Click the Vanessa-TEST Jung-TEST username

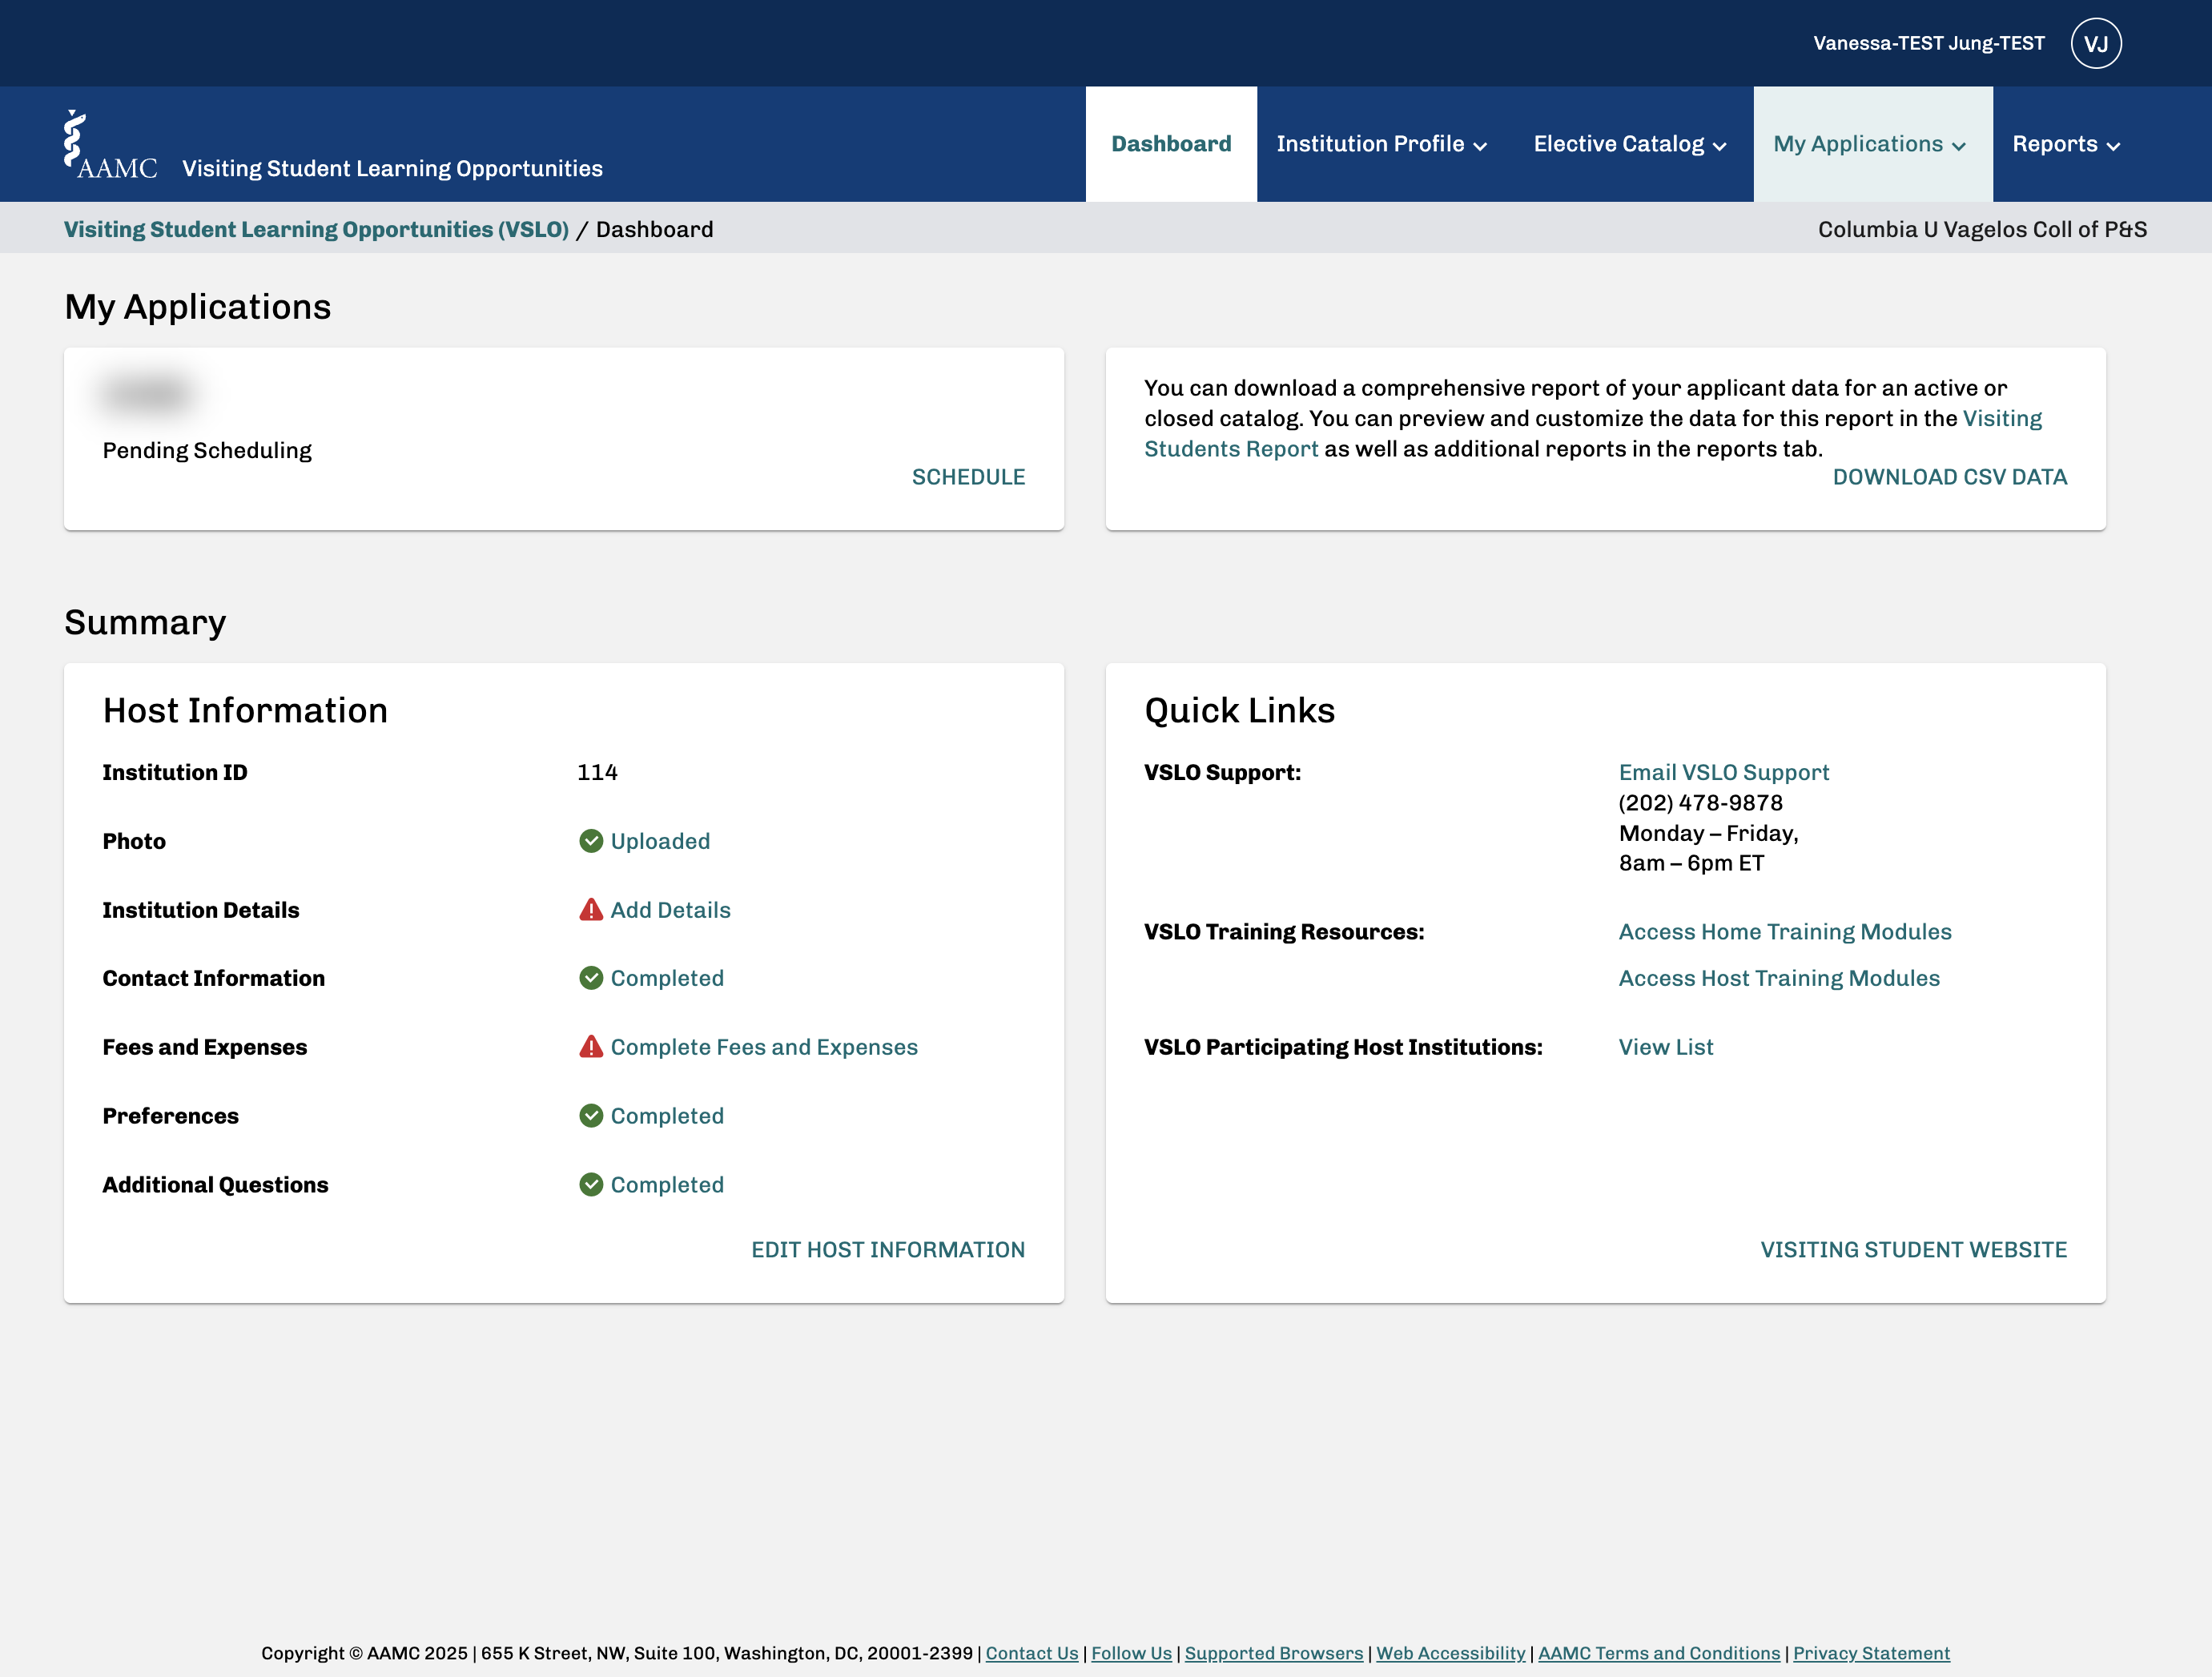[x=1929, y=43]
